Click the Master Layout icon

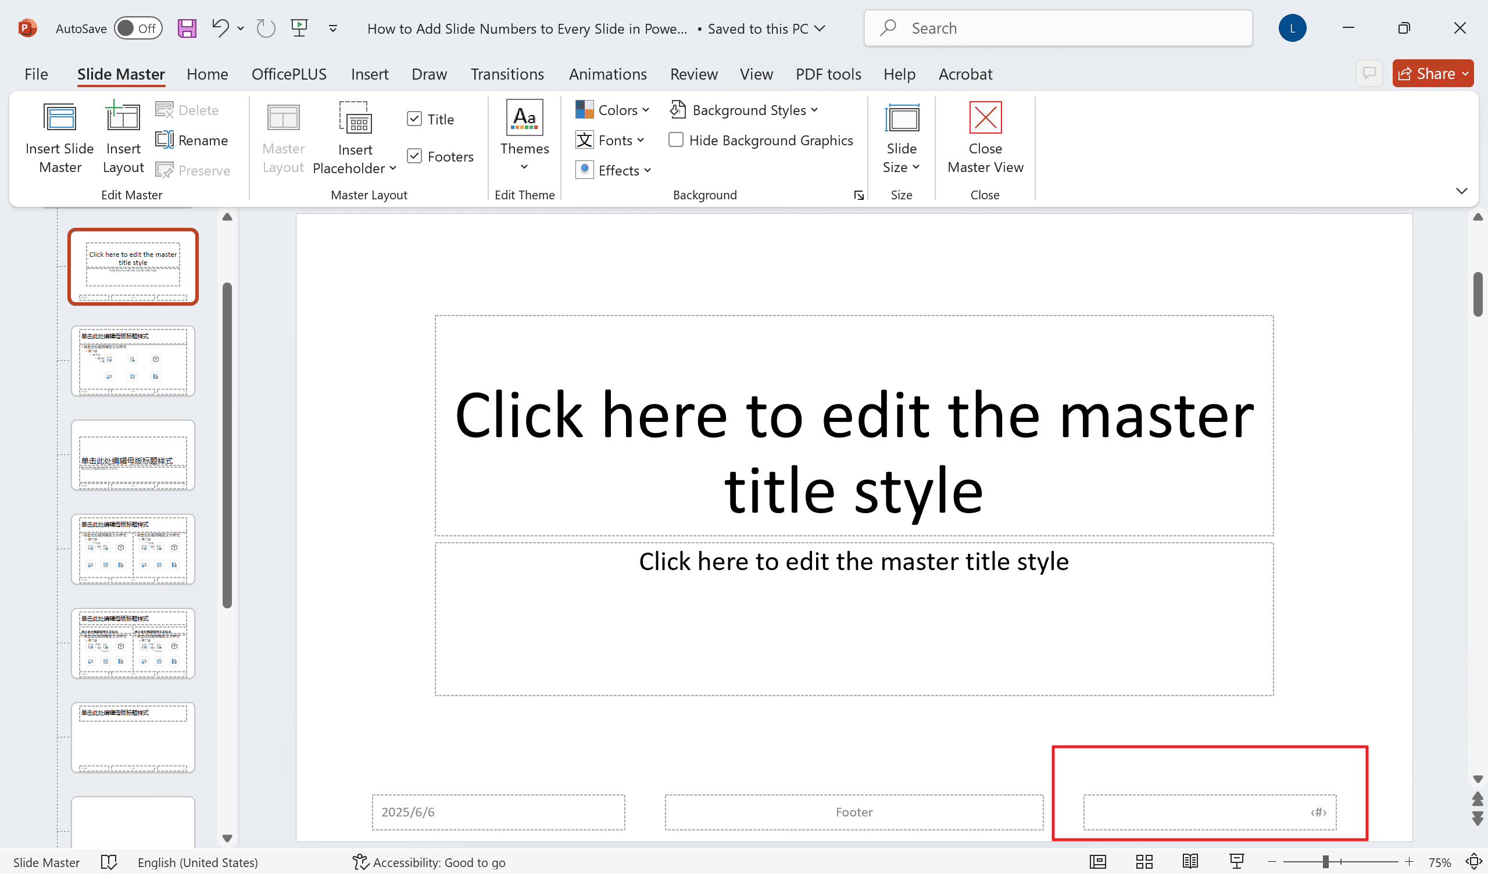[284, 138]
